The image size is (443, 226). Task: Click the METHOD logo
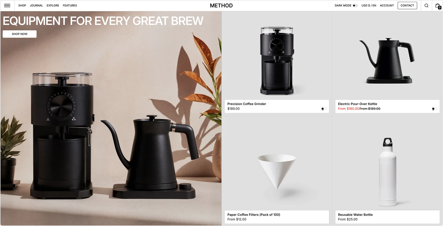coord(221,6)
